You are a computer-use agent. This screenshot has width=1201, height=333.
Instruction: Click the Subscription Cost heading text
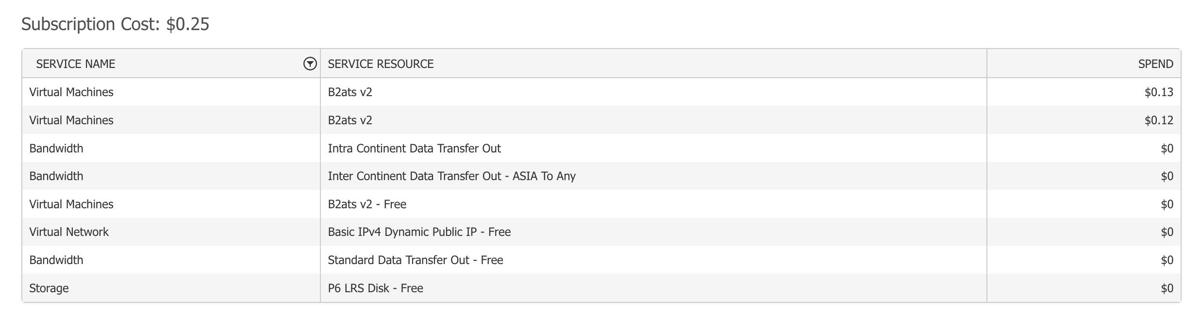point(115,24)
